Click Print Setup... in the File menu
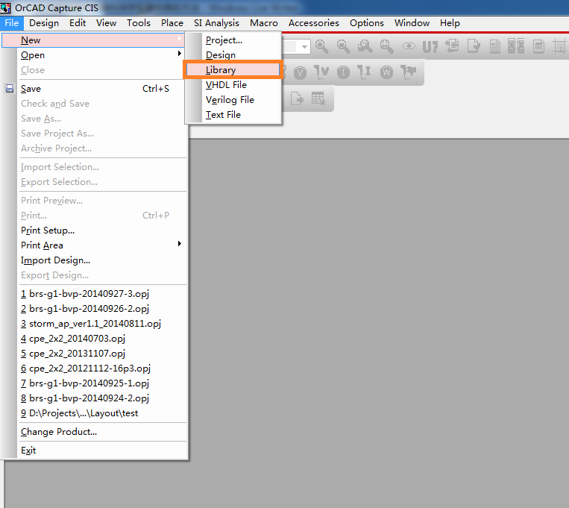Screen dimensions: 569x508 (95, 231)
